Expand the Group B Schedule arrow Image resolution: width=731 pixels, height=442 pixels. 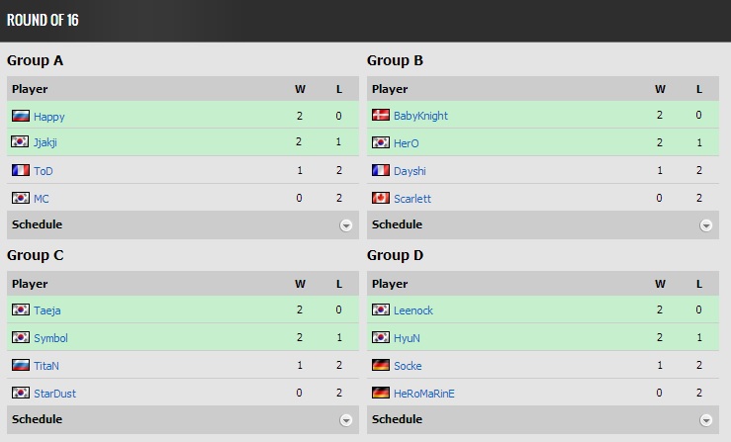[x=706, y=225]
